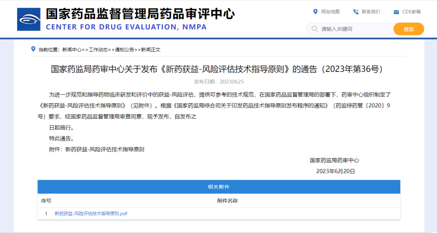Click the 相关附件 blue header bar
This screenshot has width=437, height=233.
pos(219,187)
